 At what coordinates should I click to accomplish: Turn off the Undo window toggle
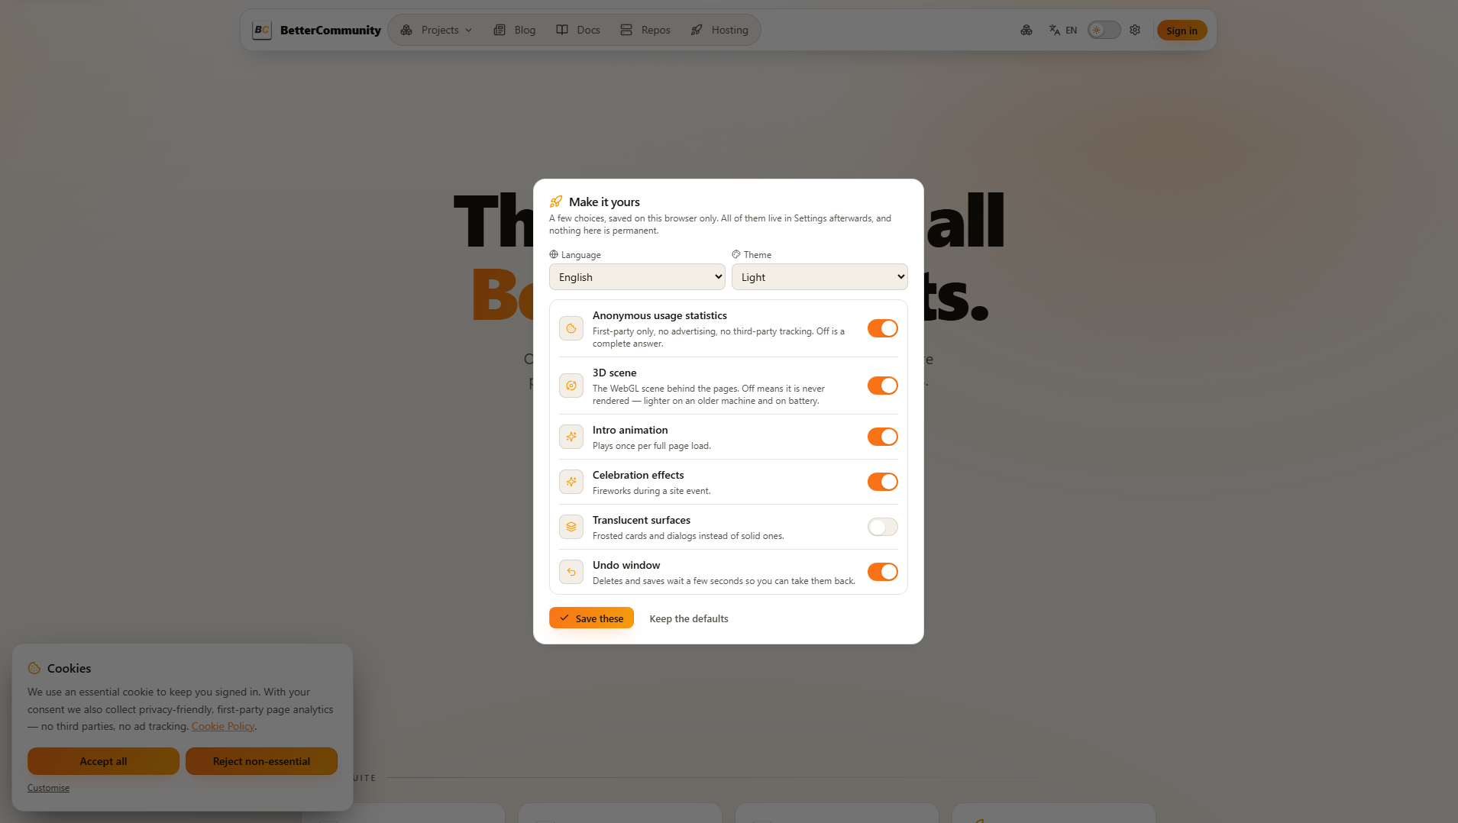[882, 572]
